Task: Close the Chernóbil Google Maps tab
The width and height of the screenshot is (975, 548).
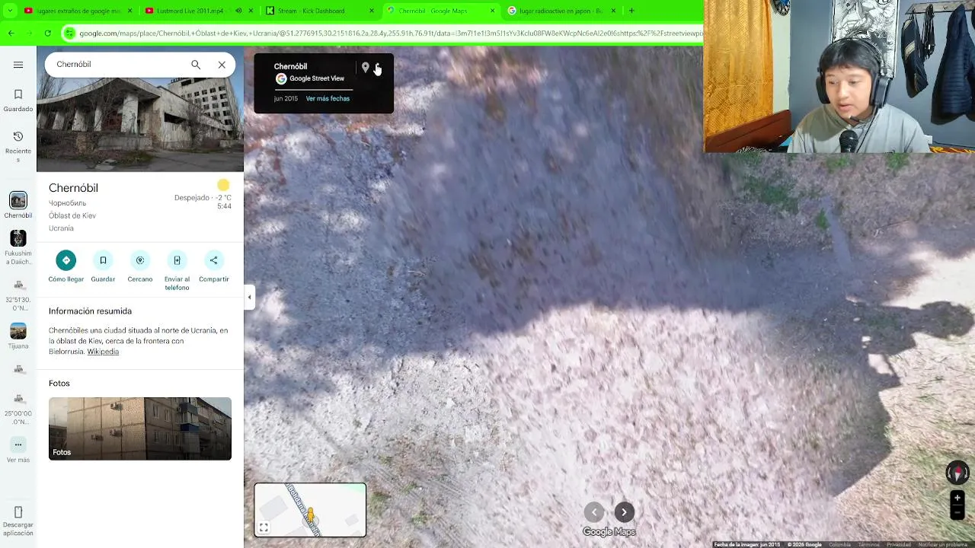Action: point(493,11)
